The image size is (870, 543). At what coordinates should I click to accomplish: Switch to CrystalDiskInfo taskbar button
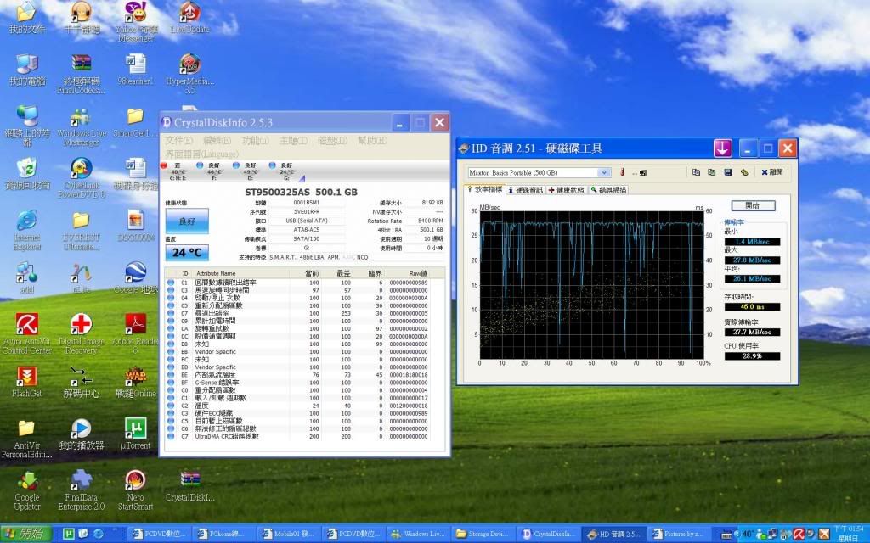pos(548,535)
